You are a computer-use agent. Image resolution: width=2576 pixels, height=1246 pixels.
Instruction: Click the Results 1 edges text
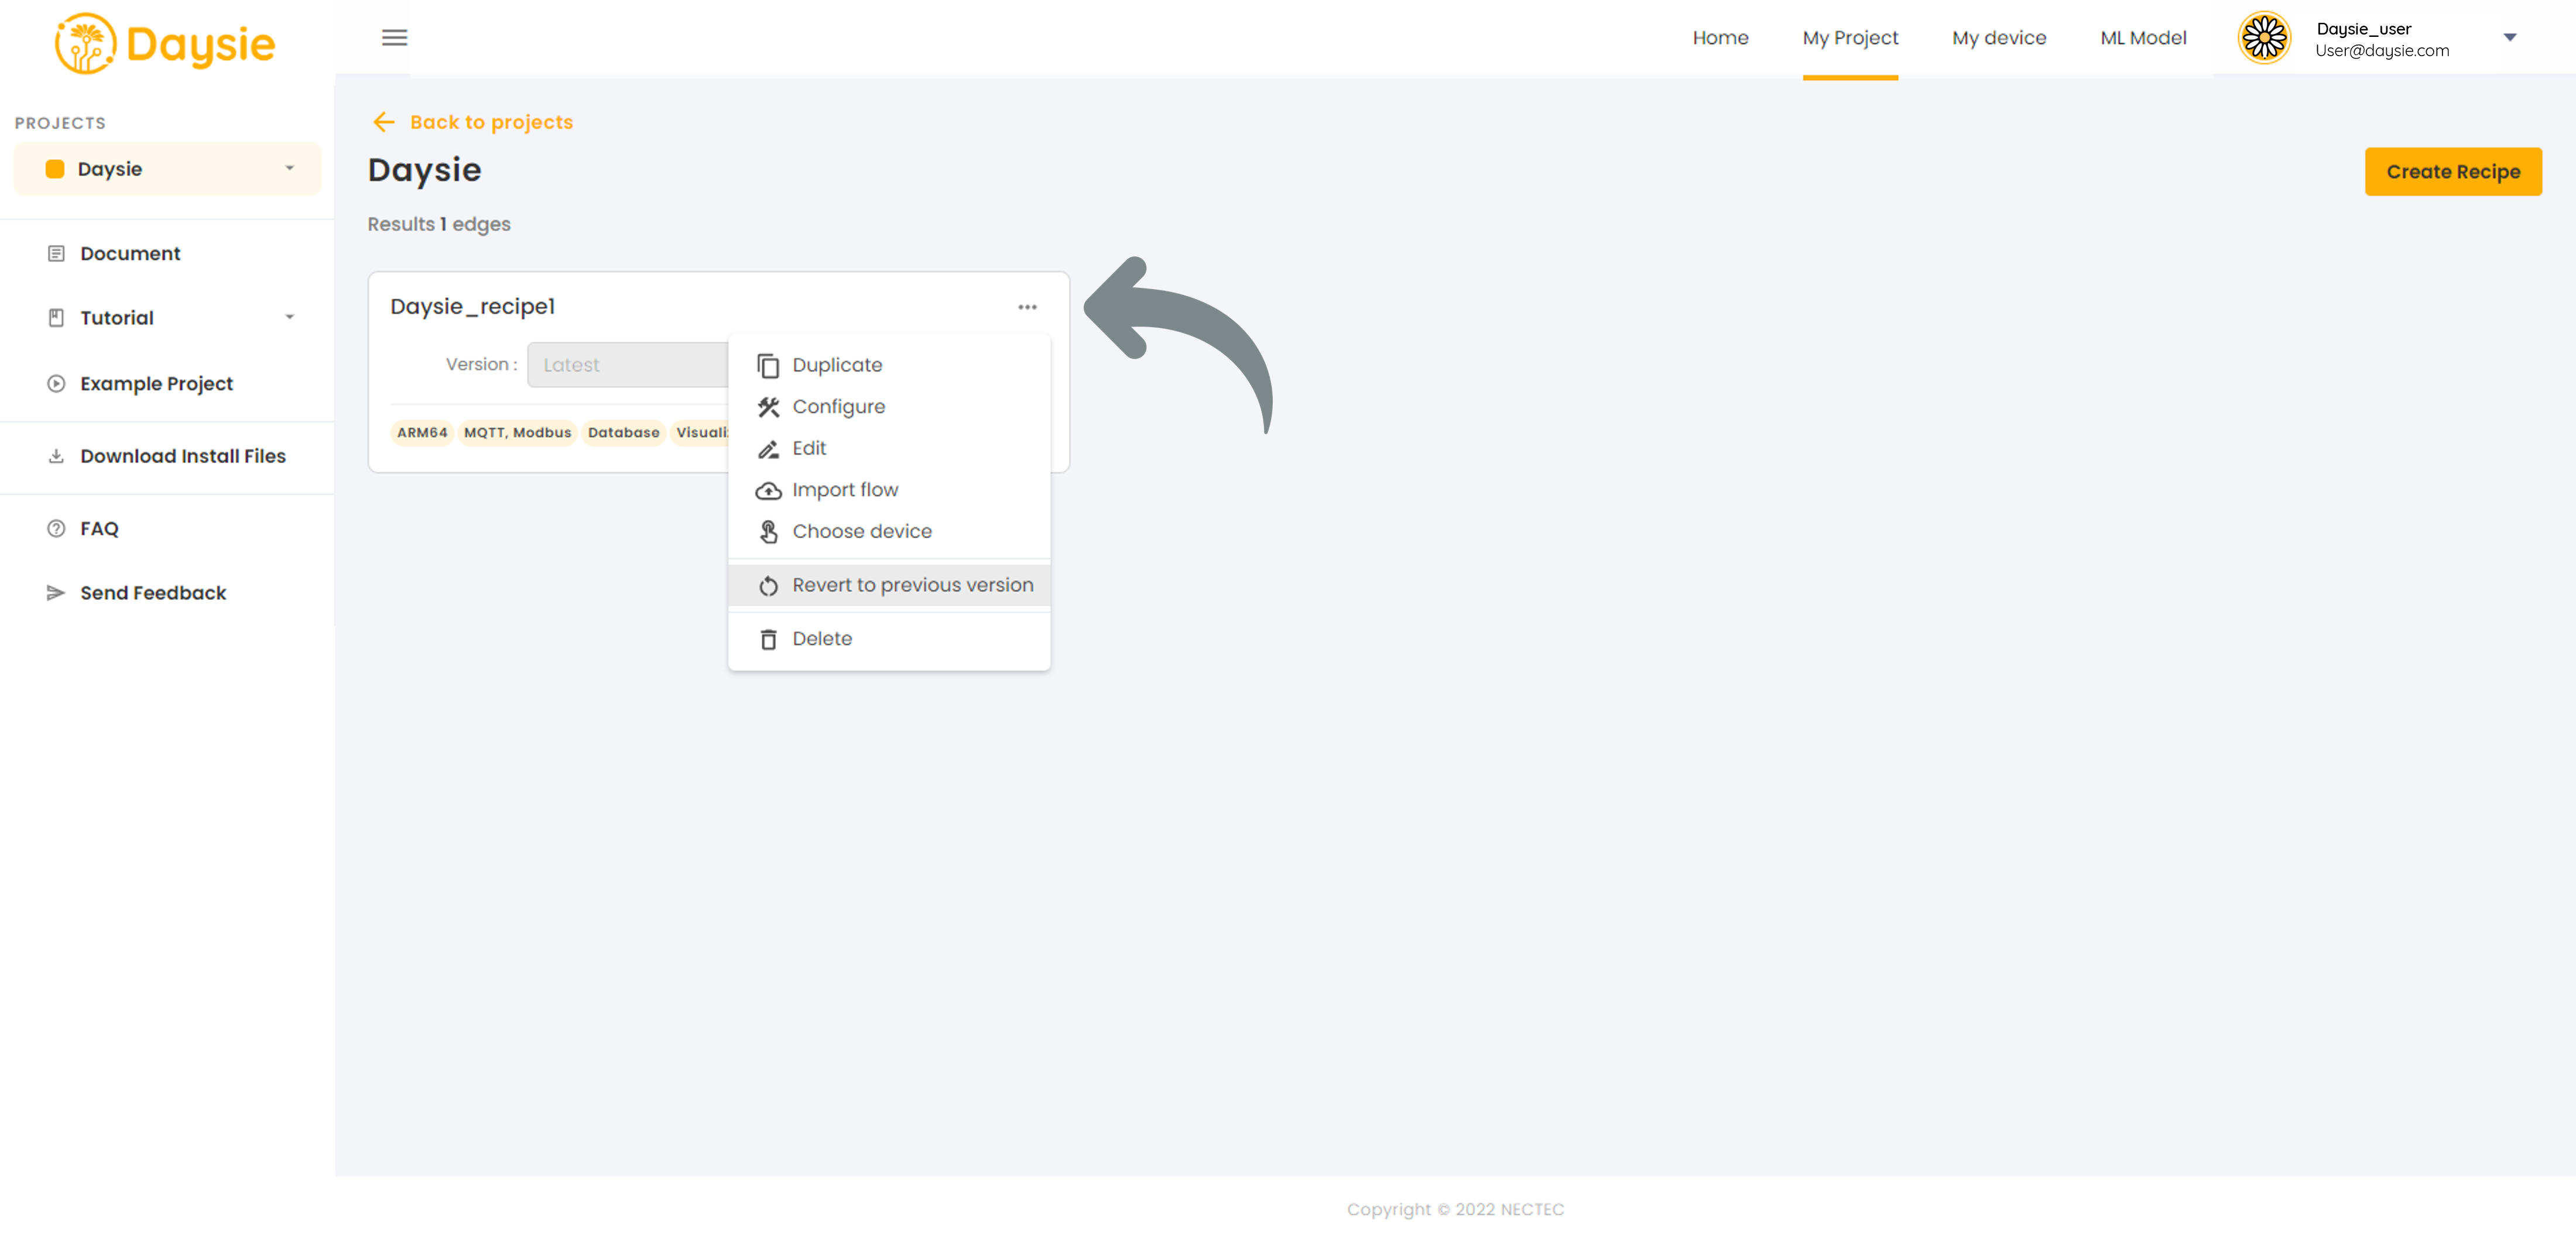(438, 224)
